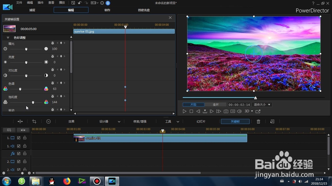Open the 设计器 dropdown arrow
332x186 pixels.
pos(119,121)
